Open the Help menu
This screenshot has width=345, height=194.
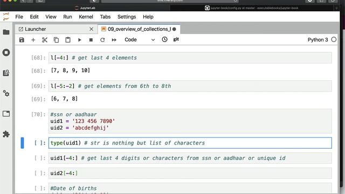pos(148,17)
